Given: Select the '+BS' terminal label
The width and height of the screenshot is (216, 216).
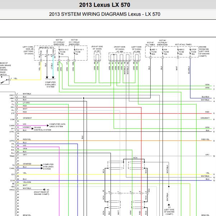Looking at the screenshot, I should 13,187.
